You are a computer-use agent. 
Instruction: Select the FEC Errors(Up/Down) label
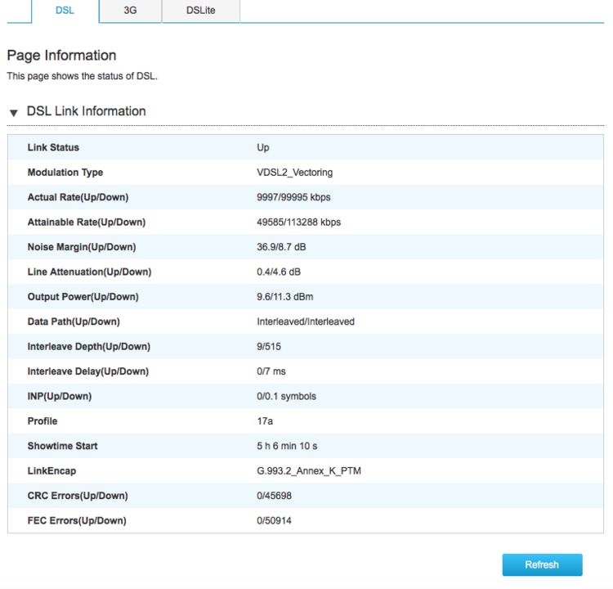(77, 520)
